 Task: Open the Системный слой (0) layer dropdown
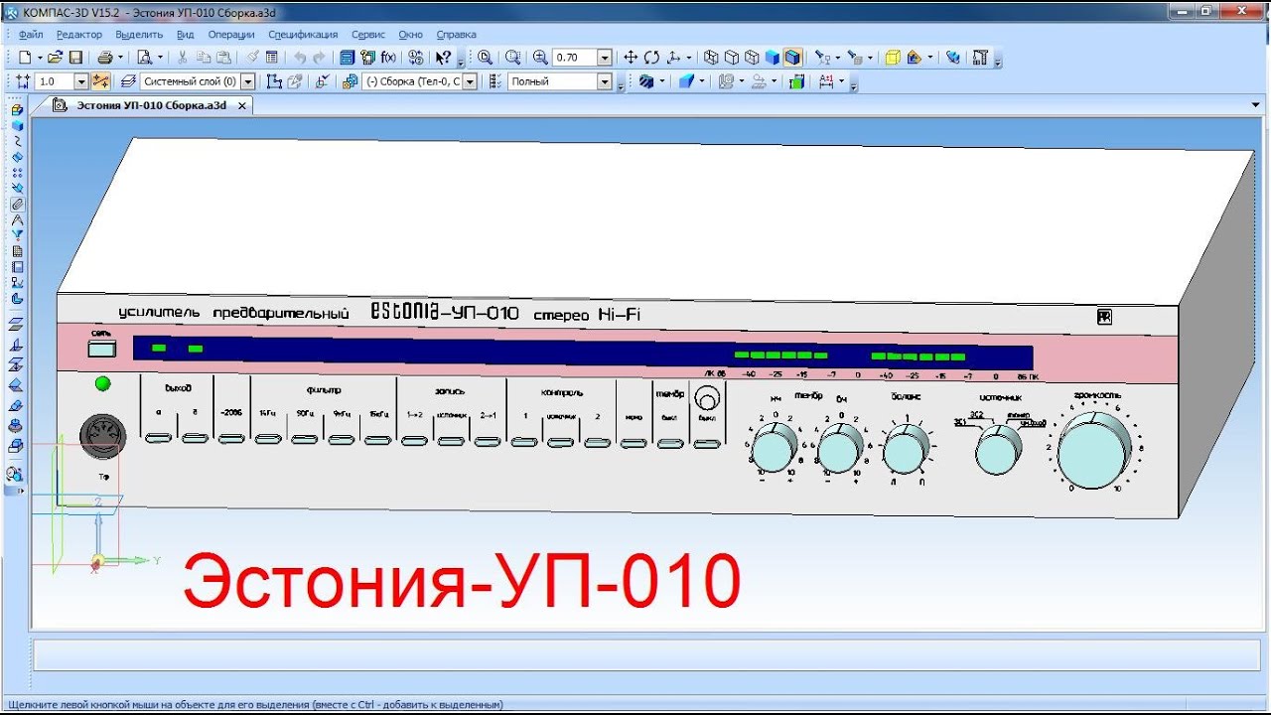(x=248, y=81)
